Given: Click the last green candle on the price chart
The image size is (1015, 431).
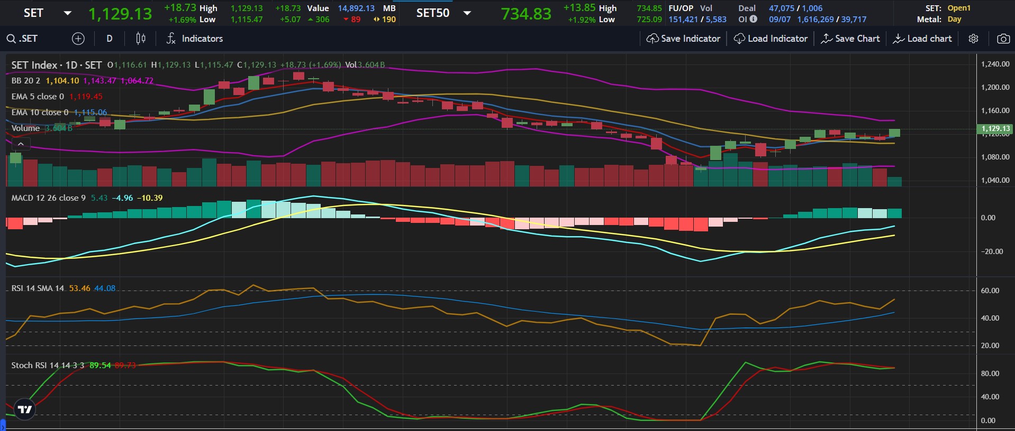Looking at the screenshot, I should click(x=894, y=133).
